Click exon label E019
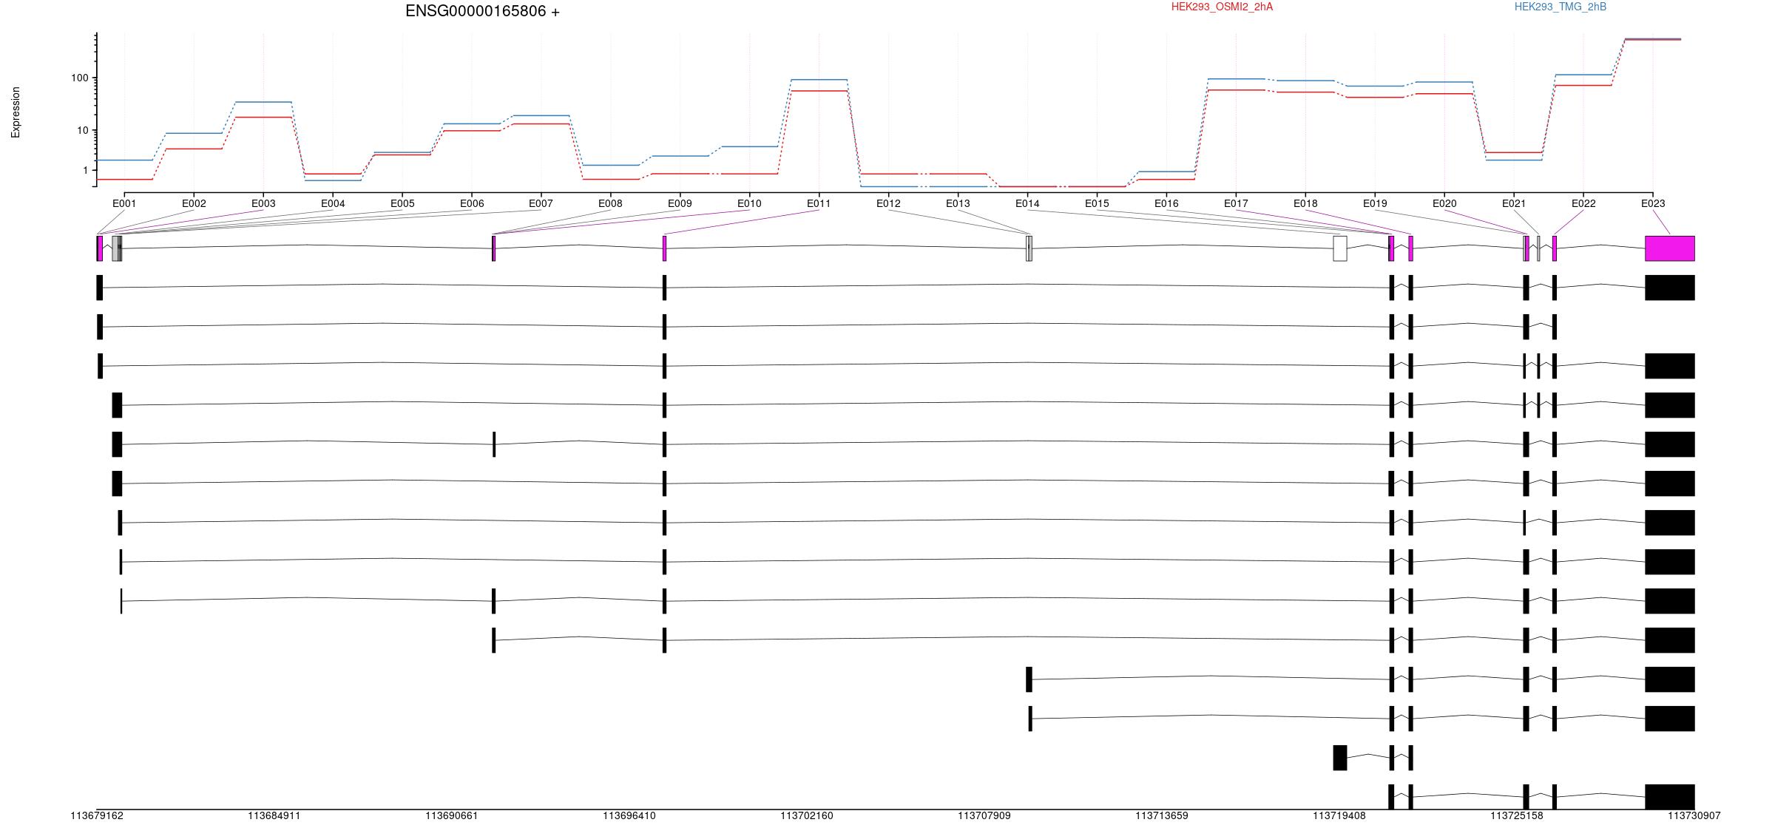The height and width of the screenshot is (828, 1775). click(x=1375, y=203)
